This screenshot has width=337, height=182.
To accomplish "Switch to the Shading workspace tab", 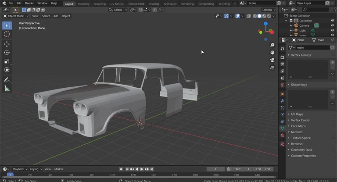I will 154,4.
